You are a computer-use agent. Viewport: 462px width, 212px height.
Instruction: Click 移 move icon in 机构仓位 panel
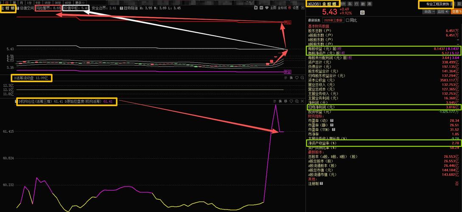tap(286, 101)
